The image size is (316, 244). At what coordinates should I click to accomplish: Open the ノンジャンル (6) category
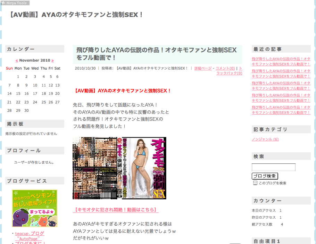coord(265,139)
